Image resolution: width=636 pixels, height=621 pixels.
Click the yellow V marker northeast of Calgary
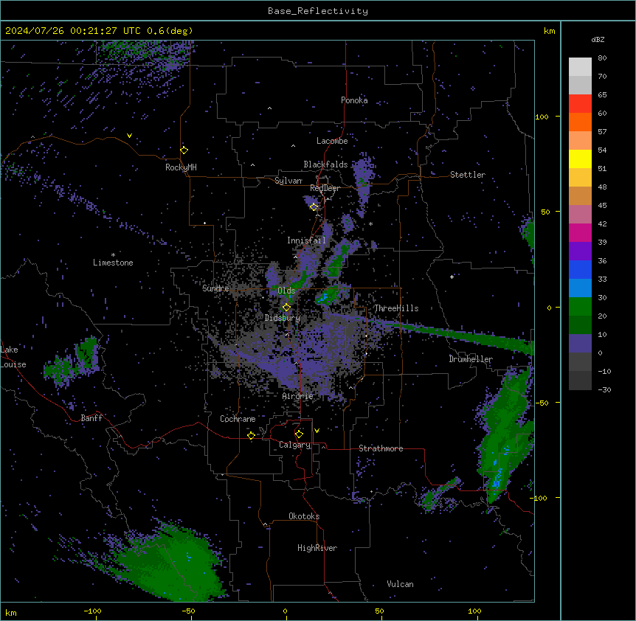tap(317, 431)
